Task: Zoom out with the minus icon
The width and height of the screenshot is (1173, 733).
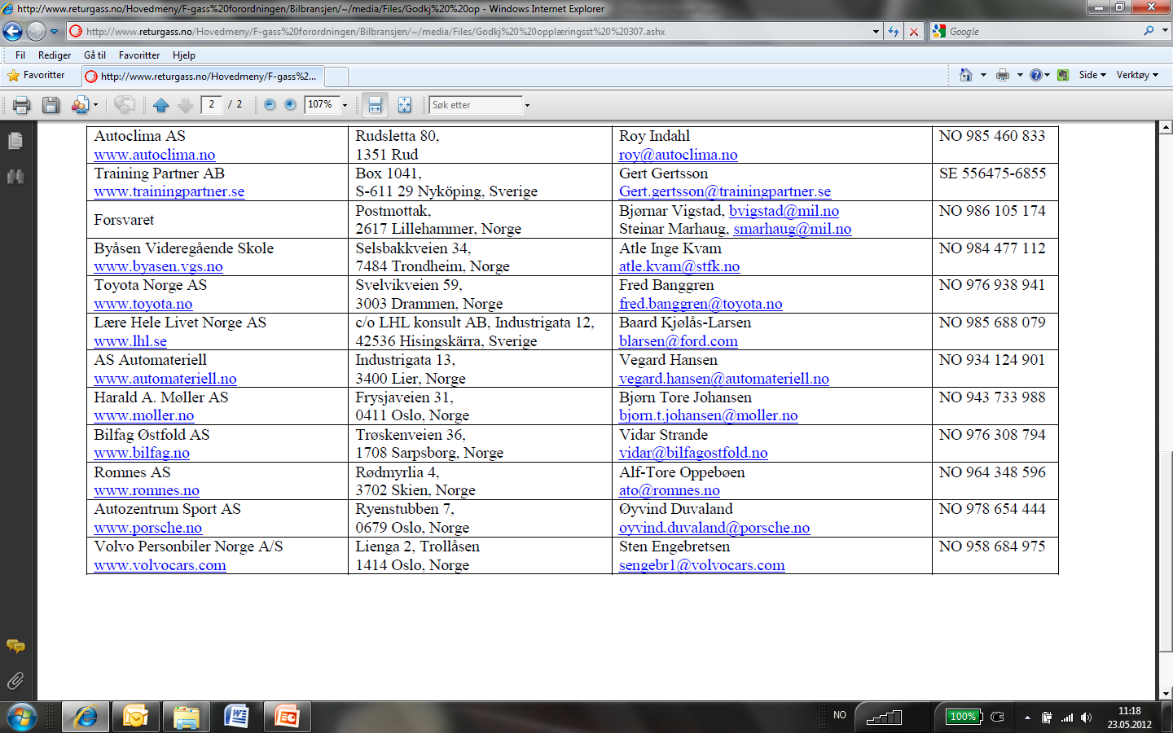Action: pyautogui.click(x=270, y=105)
